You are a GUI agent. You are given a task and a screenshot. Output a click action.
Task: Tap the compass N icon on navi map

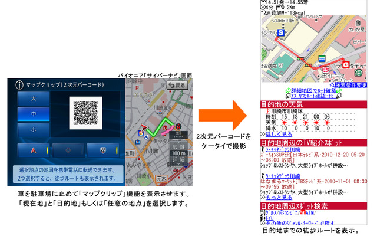click(178, 126)
